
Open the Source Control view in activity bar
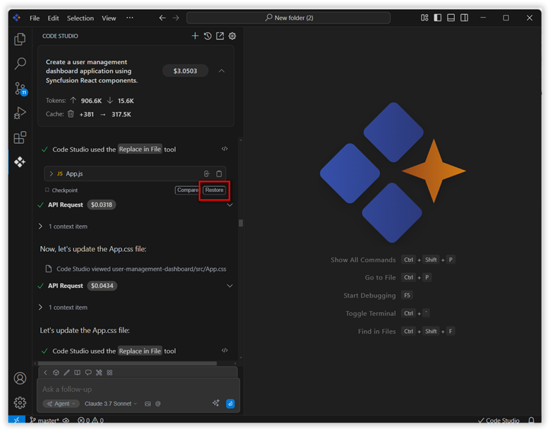(20, 88)
